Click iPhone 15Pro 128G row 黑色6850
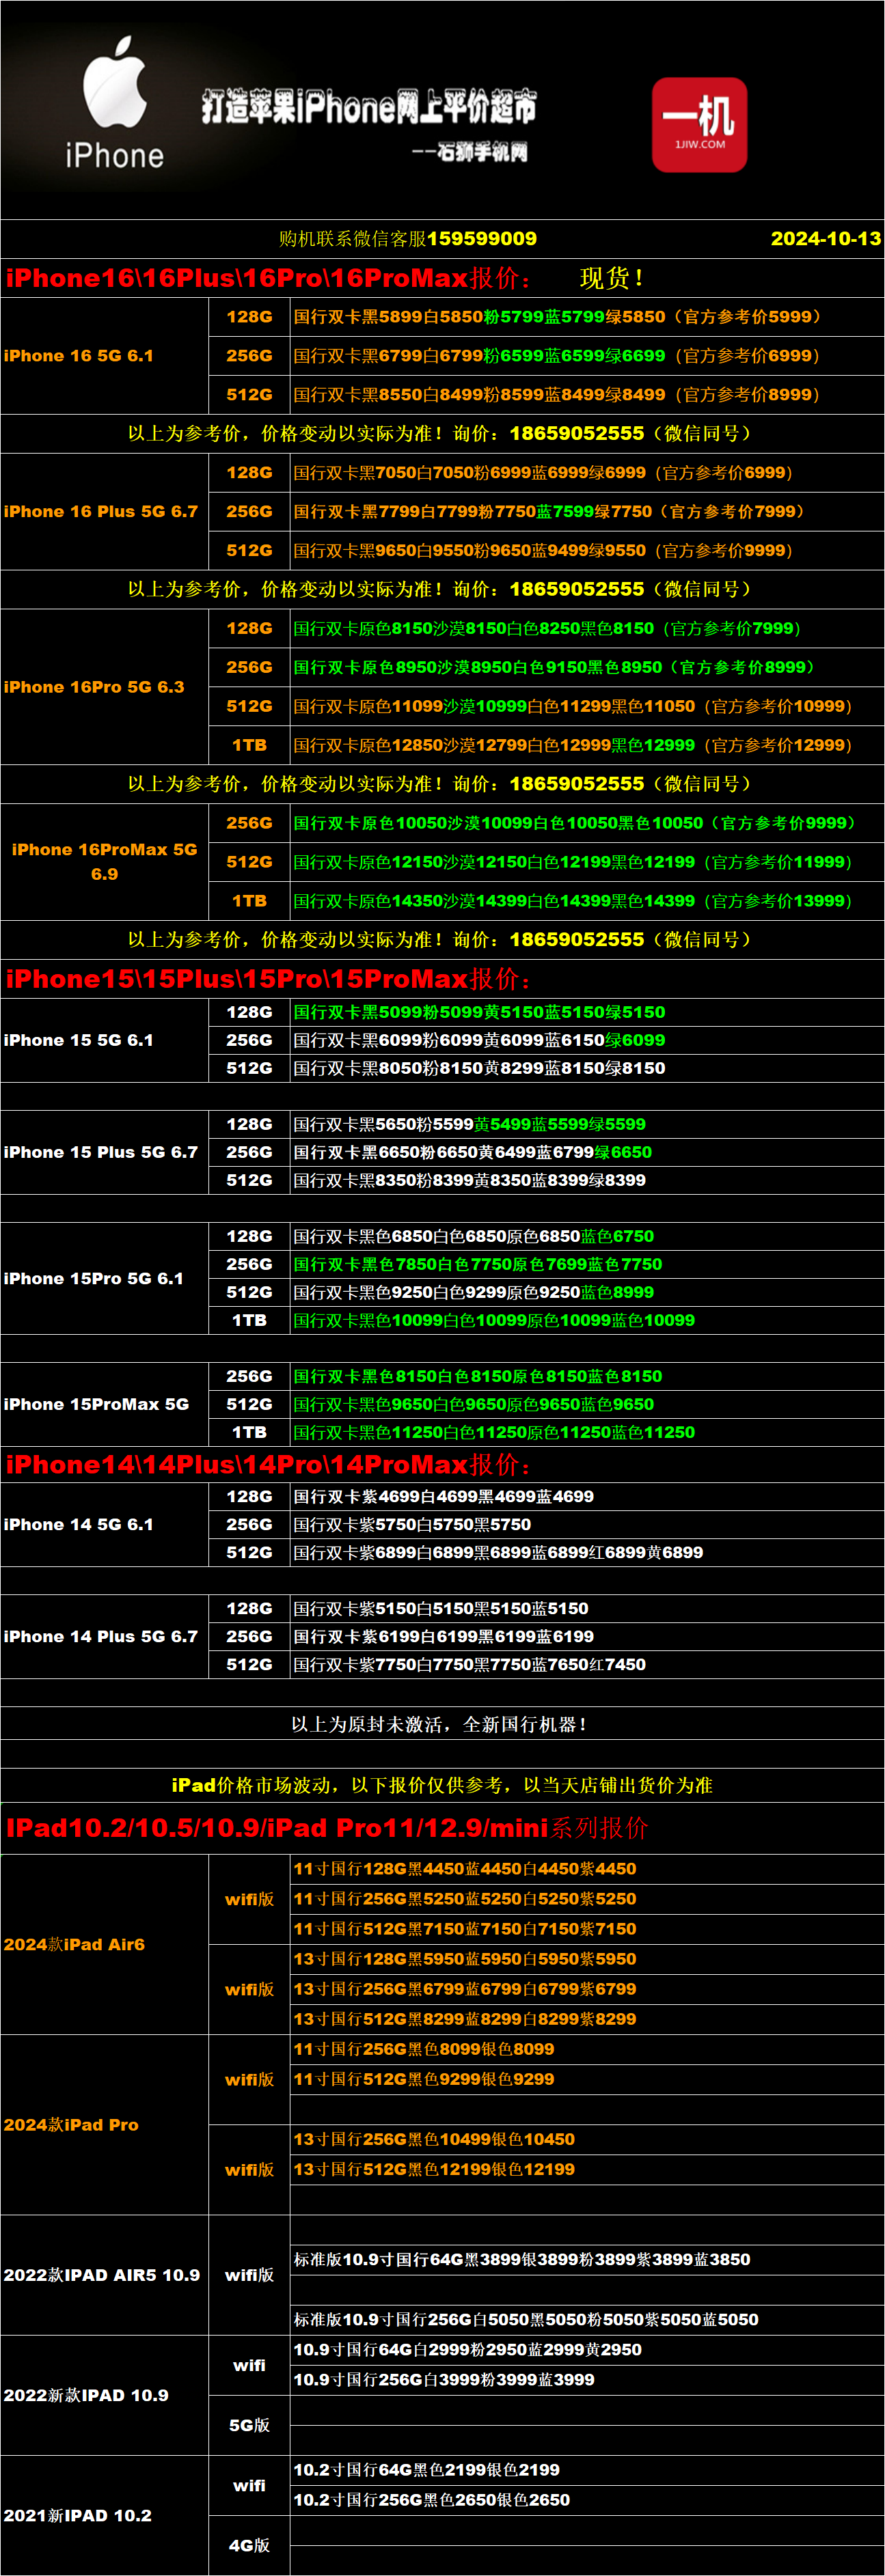The width and height of the screenshot is (885, 2576). click(x=587, y=1237)
